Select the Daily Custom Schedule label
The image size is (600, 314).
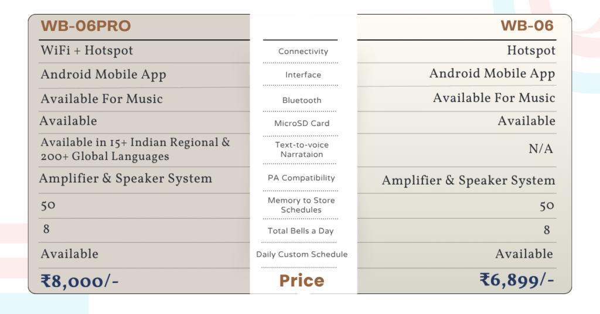(302, 254)
